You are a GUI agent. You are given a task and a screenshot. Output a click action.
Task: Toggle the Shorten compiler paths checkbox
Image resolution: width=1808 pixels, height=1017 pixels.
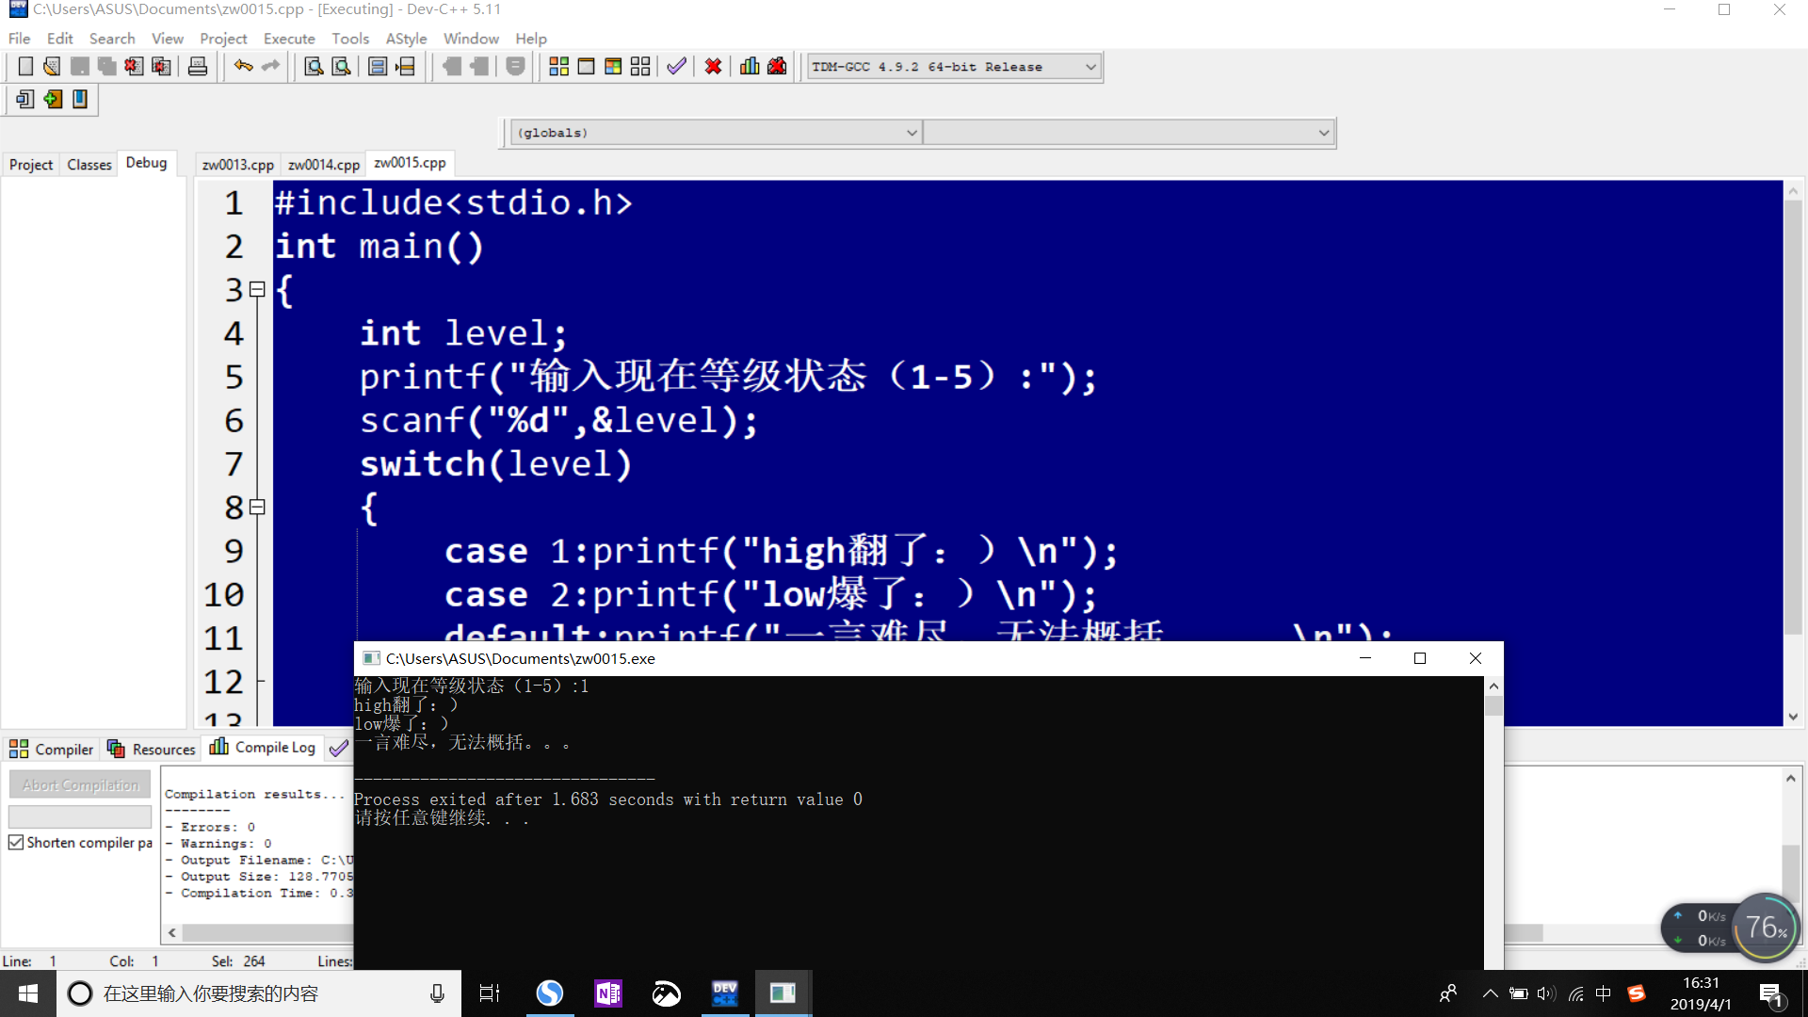click(x=16, y=843)
